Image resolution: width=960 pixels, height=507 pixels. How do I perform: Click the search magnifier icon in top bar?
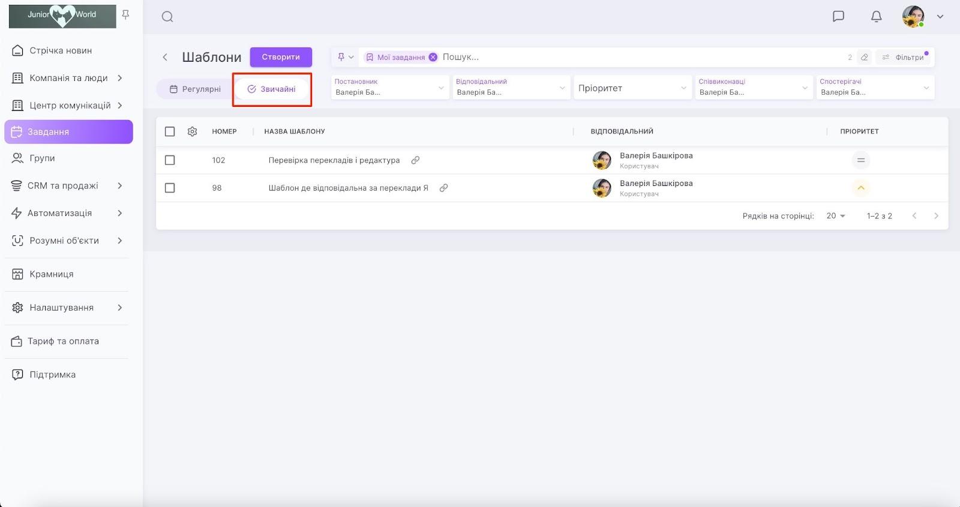(167, 17)
